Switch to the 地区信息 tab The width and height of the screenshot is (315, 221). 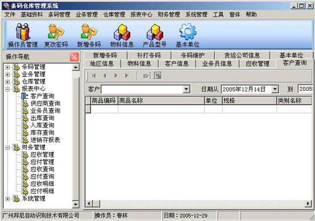tap(102, 64)
